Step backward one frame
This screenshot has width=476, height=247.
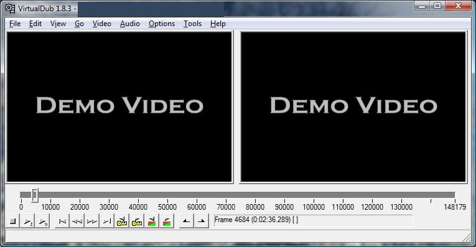tap(77, 221)
